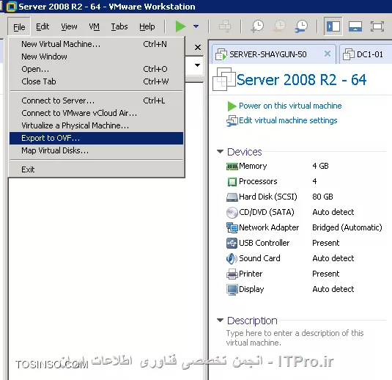Select the Processors device label
Screen dimensions: 392x380
(x=258, y=181)
